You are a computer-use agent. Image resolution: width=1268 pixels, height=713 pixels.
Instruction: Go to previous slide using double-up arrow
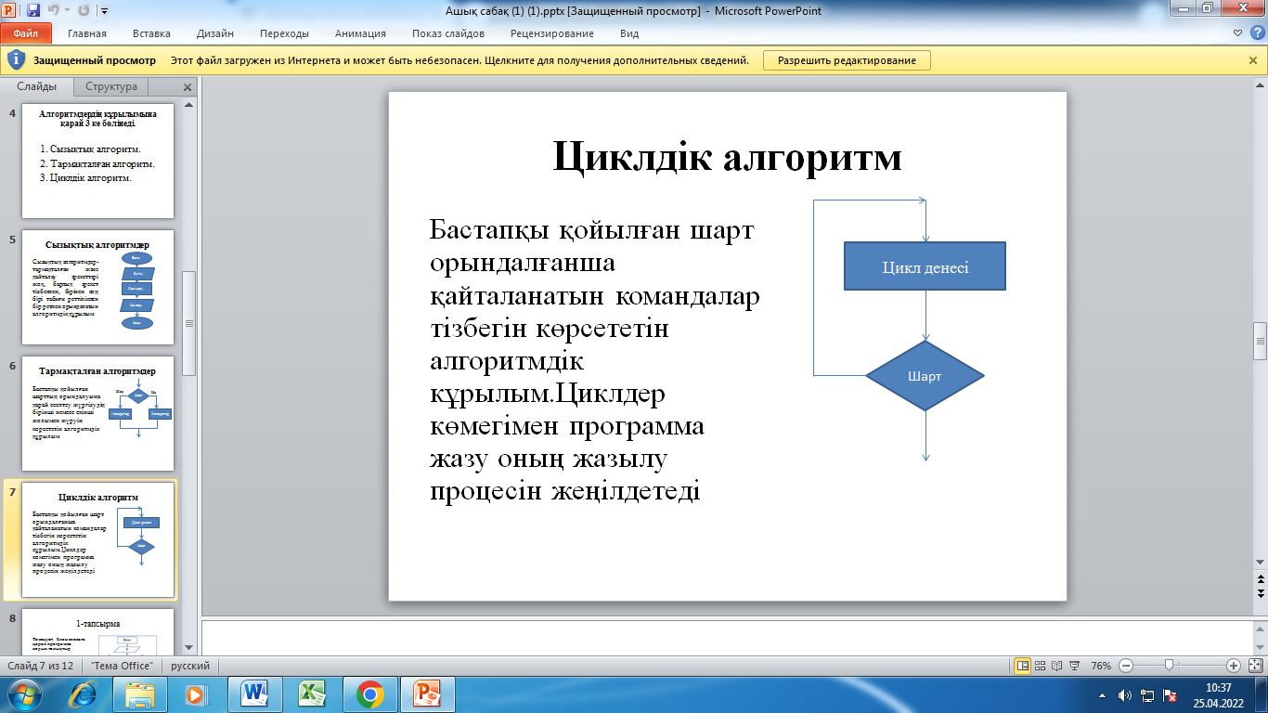tap(1260, 579)
